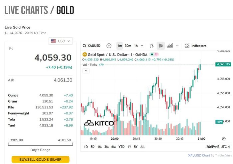Select the 5D date range tab
This screenshot has width=233, height=164.
tap(93, 147)
